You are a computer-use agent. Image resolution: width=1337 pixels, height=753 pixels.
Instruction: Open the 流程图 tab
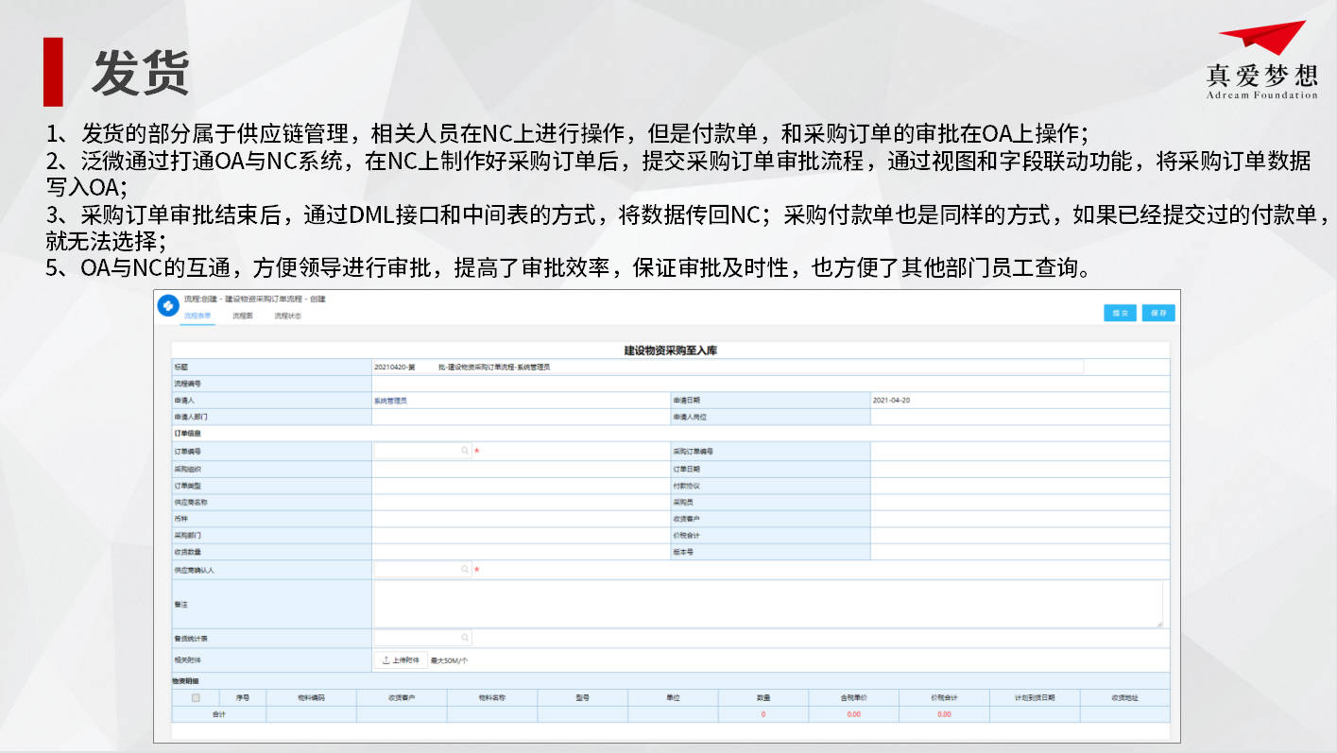point(243,316)
